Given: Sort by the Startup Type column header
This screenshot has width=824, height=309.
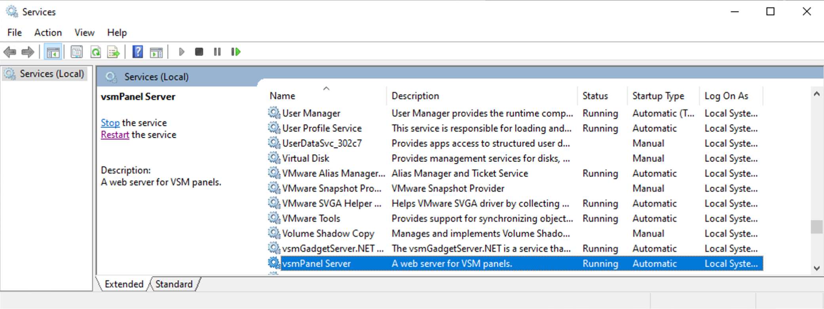Looking at the screenshot, I should (658, 96).
